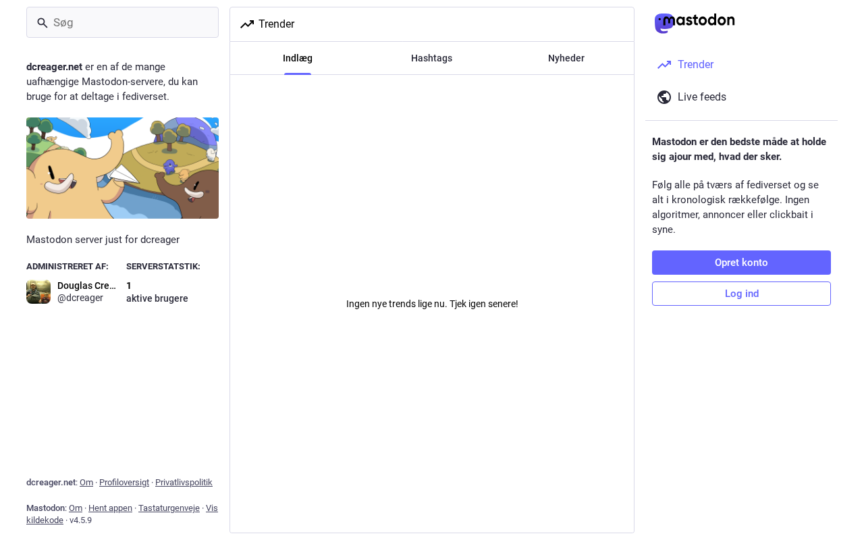Open Trender in the navigation panel
This screenshot has width=864, height=540.
(x=741, y=65)
